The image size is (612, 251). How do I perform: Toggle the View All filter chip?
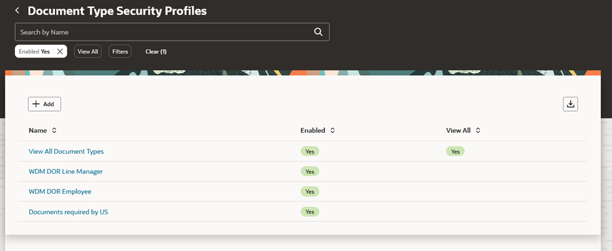coord(88,52)
